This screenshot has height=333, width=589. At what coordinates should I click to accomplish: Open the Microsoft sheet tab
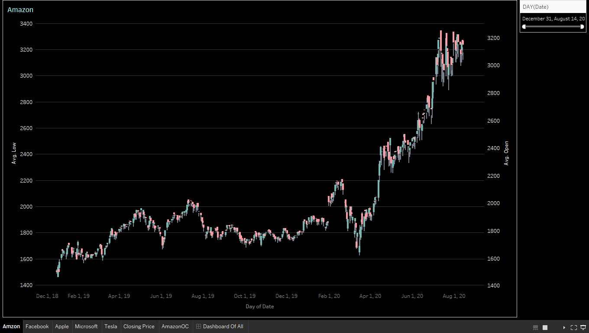point(86,326)
